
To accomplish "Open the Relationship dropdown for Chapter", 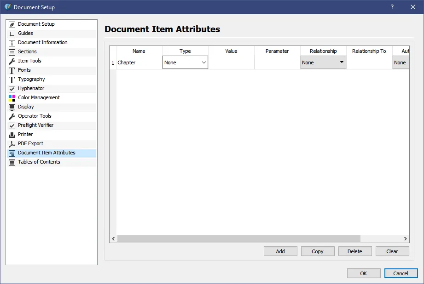I will pos(323,62).
